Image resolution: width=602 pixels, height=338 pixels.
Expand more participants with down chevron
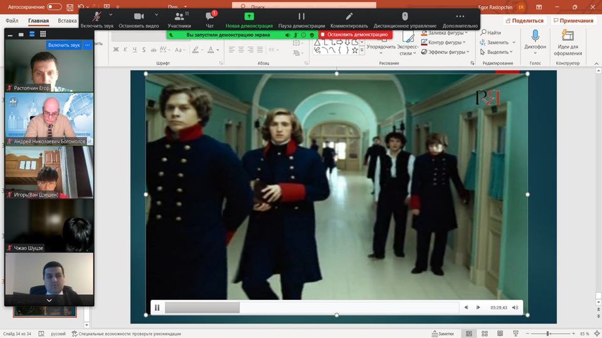click(x=49, y=300)
